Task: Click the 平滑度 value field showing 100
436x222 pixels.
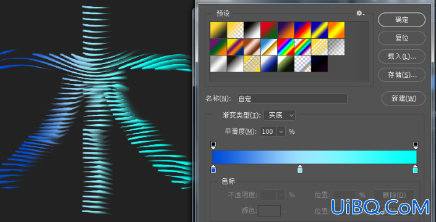Action: click(x=268, y=131)
